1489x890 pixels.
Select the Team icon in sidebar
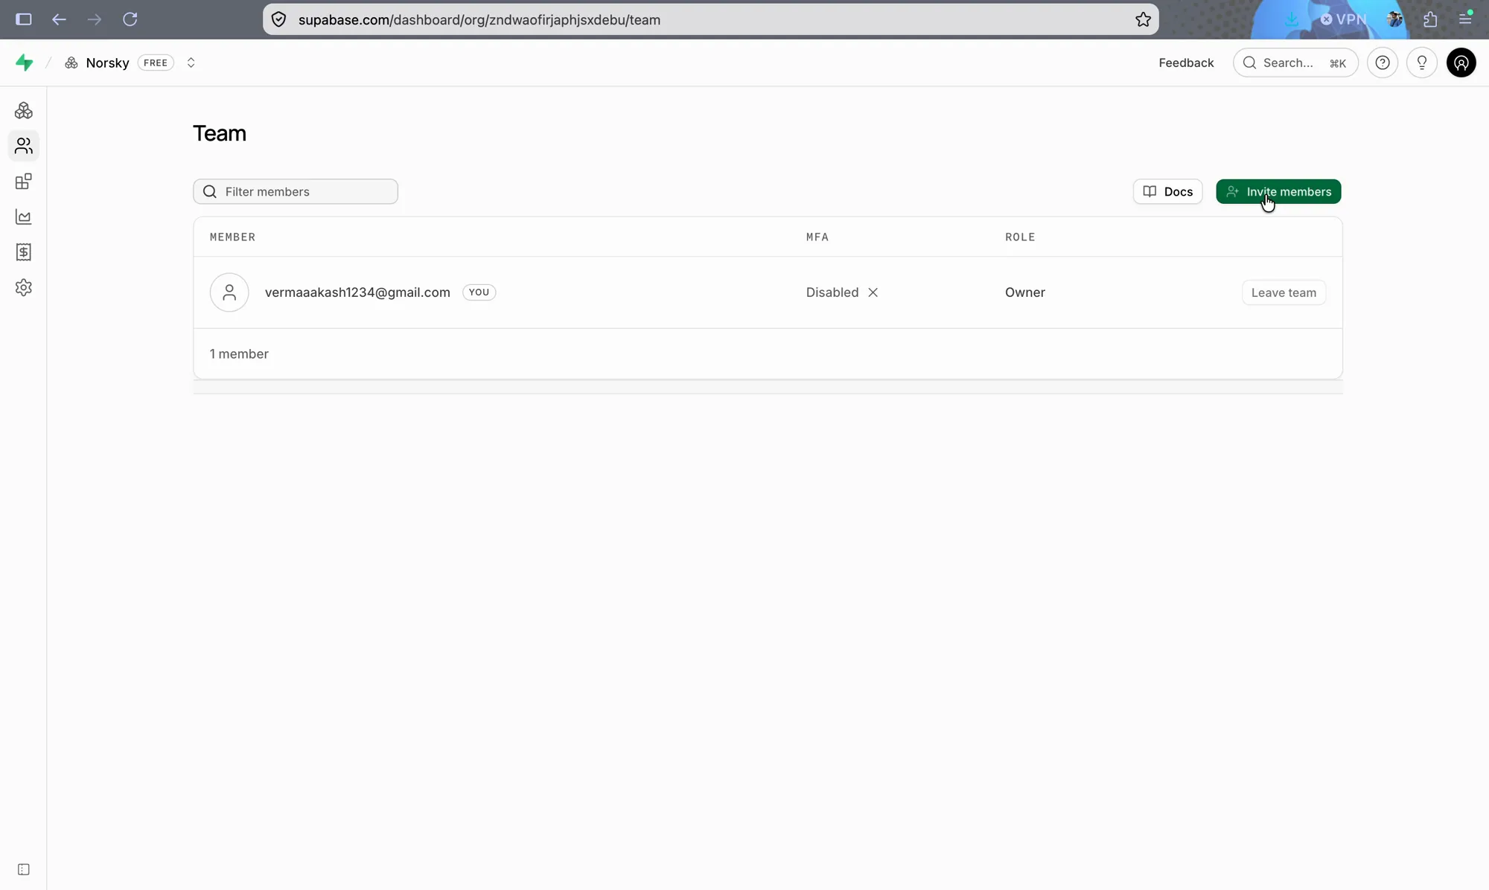[24, 146]
